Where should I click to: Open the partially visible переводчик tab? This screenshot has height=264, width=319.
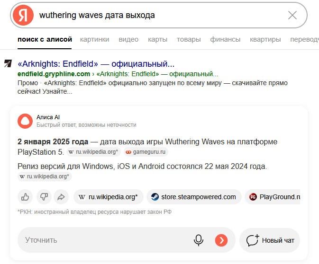click(304, 39)
